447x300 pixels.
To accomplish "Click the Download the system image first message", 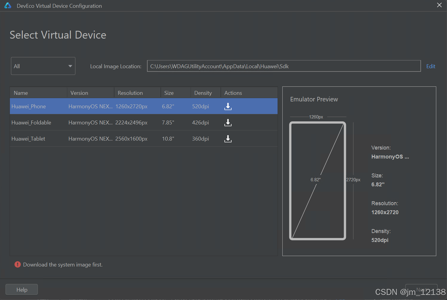I will 63,265.
